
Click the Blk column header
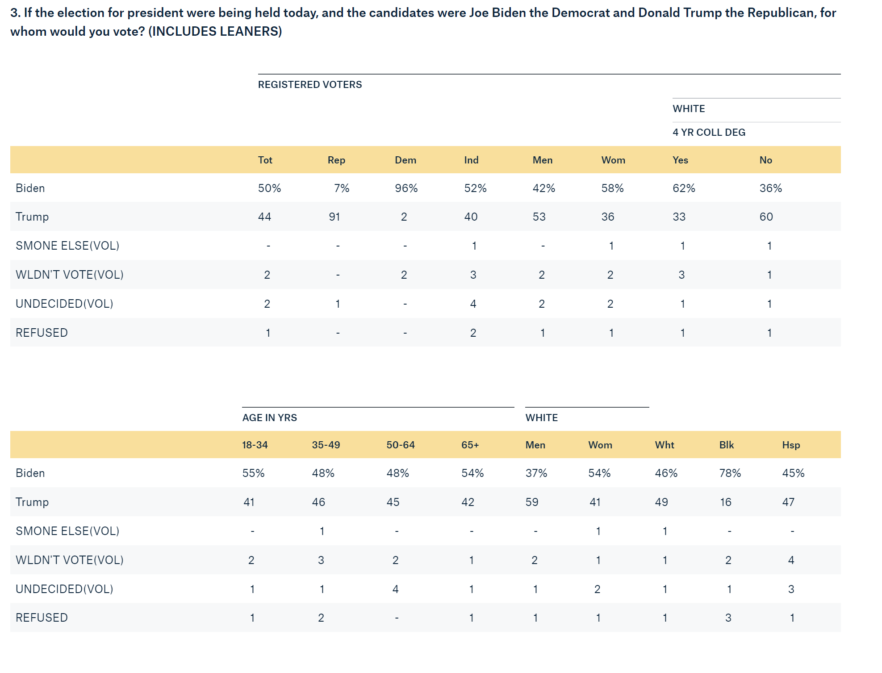tap(726, 445)
